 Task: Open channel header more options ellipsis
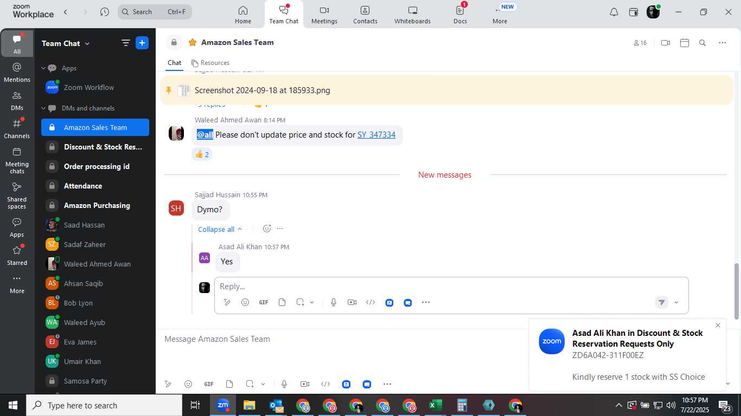tap(723, 43)
